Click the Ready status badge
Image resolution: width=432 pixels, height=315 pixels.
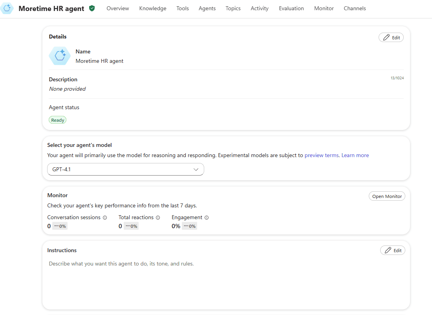58,120
